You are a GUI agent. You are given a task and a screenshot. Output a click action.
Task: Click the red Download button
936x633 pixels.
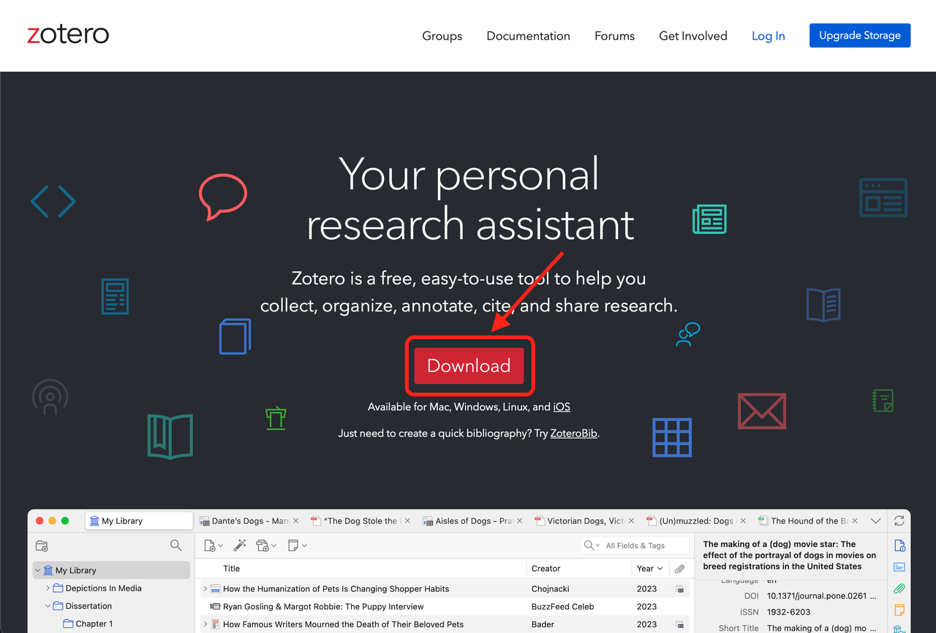[x=469, y=365]
